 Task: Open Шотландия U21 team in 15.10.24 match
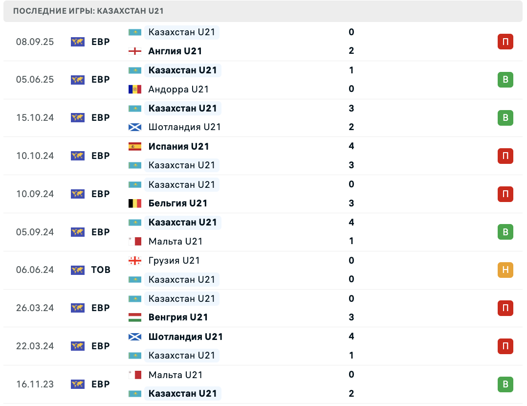[x=184, y=127]
